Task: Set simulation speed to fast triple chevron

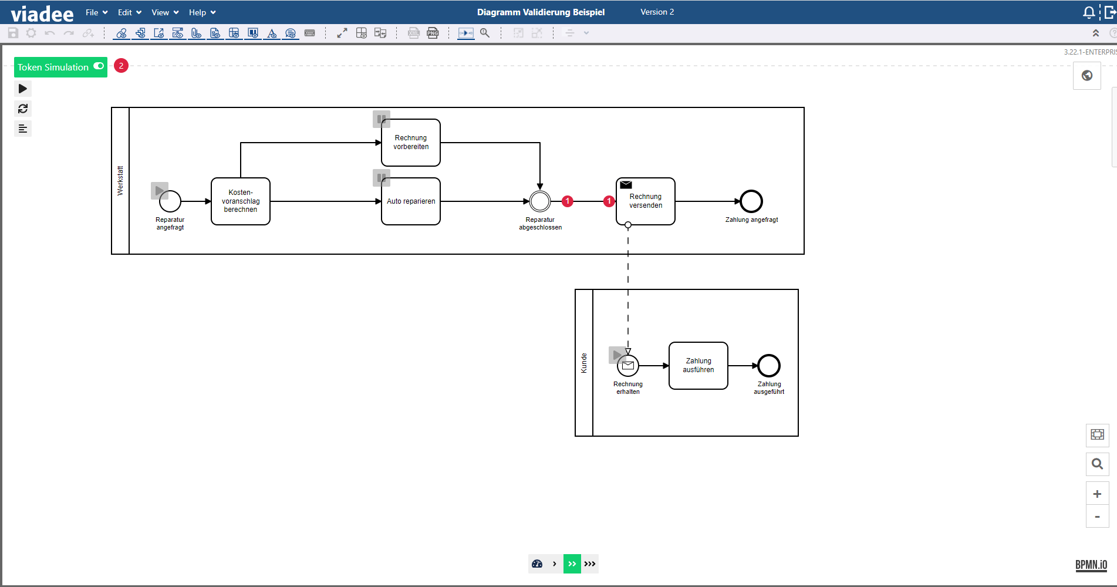Action: tap(590, 564)
